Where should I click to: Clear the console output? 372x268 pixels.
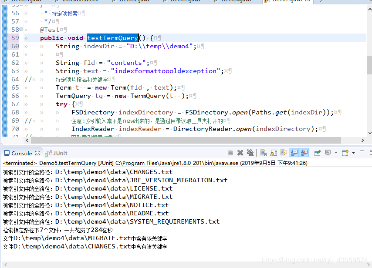pos(264,153)
